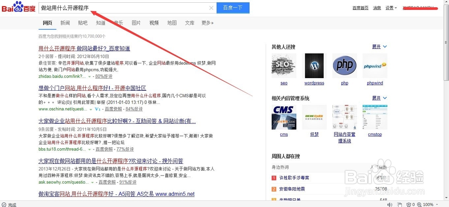Switch to the 文库 tab
Screen dimensions: 449x207
[x=189, y=23]
